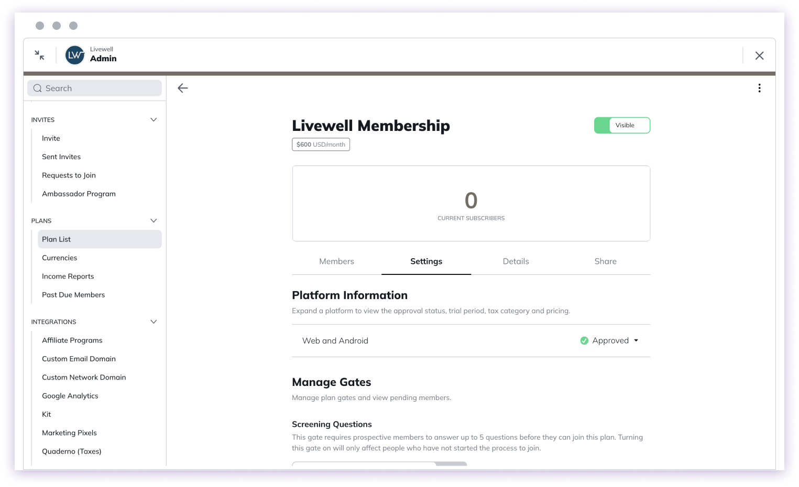
Task: Switch to the Members tab
Action: coord(336,261)
